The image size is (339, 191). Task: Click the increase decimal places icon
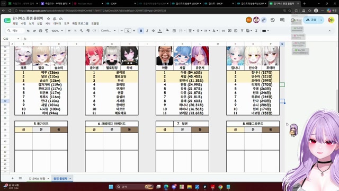click(x=88, y=31)
